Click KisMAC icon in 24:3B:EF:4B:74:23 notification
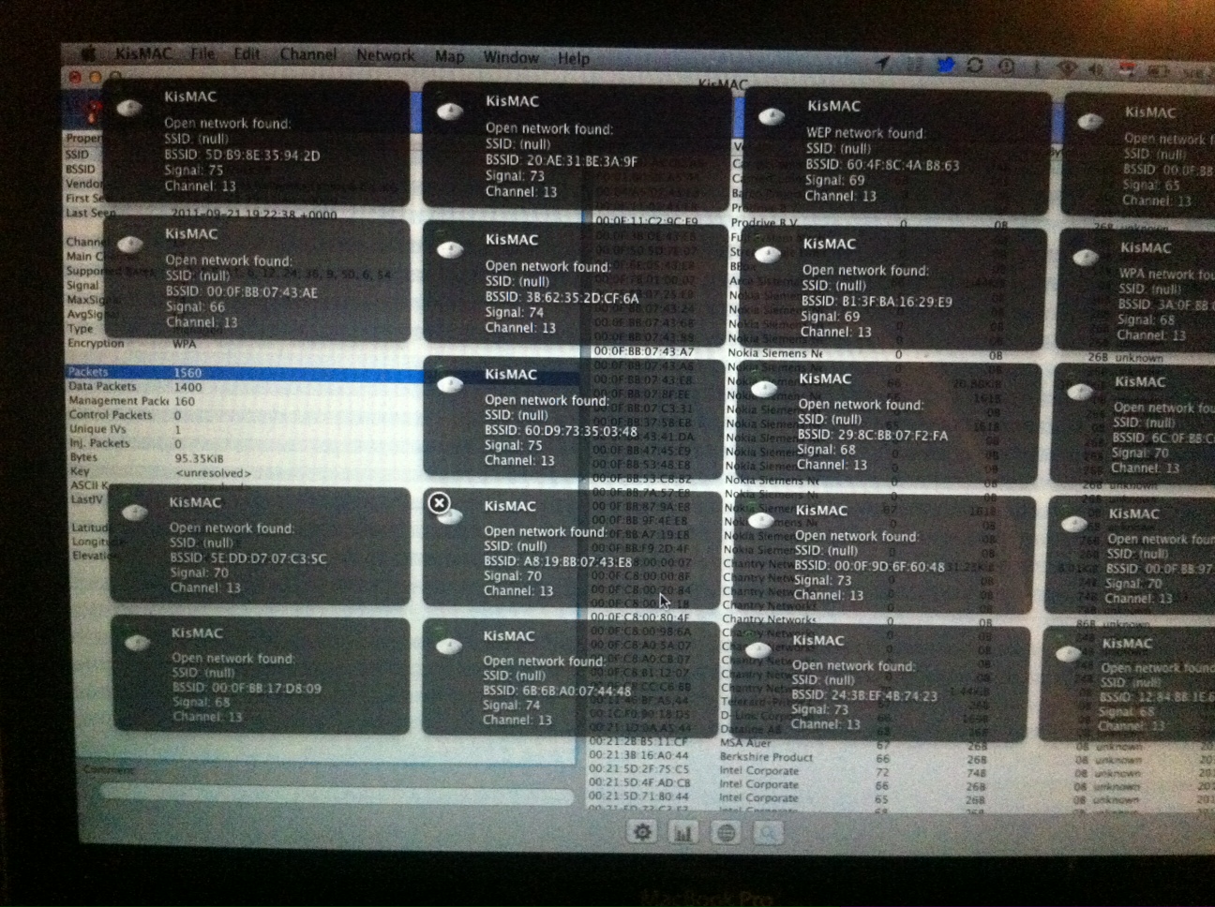This screenshot has width=1215, height=907. (x=757, y=649)
